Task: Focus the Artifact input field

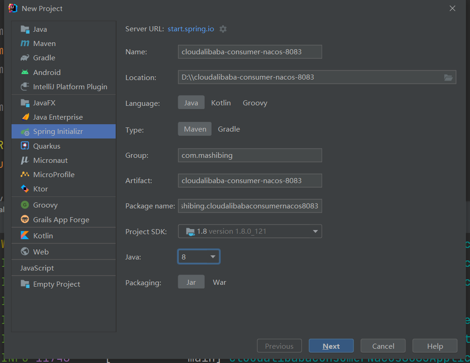Action: pyautogui.click(x=250, y=180)
